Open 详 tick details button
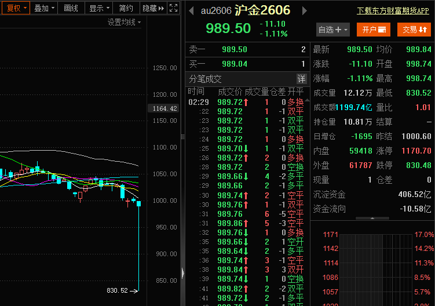Screen dimensions: 435x306 [301, 79]
